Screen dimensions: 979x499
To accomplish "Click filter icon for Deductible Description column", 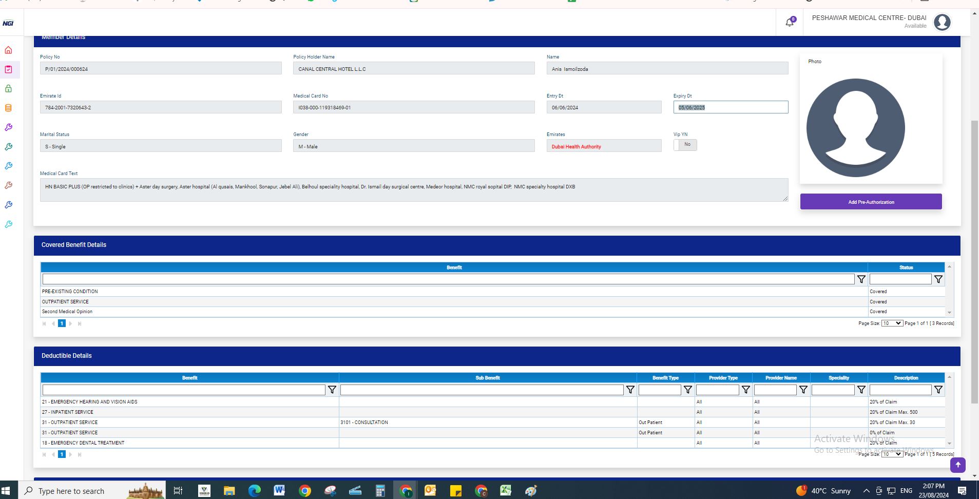I will (x=938, y=390).
